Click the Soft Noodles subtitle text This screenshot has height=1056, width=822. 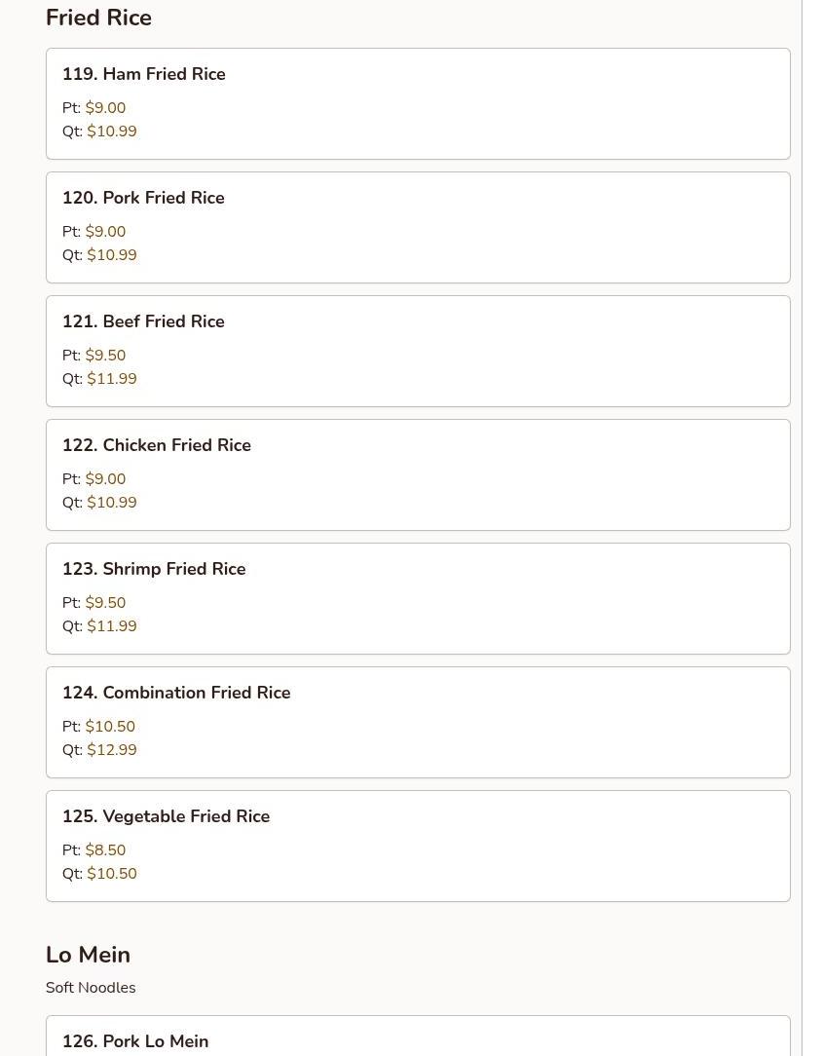coord(91,987)
